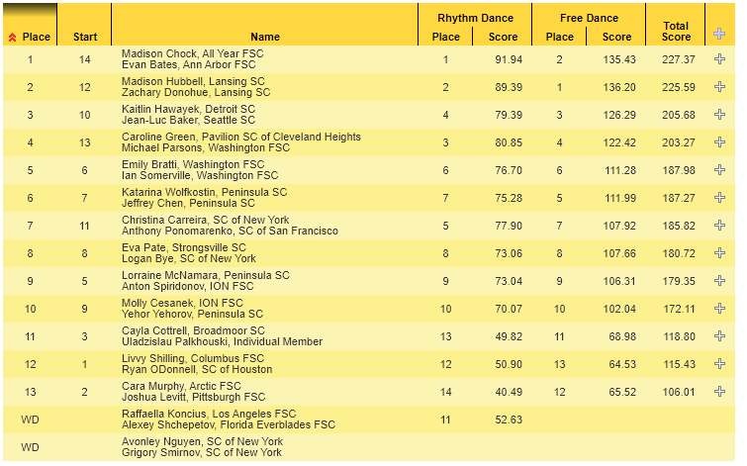Select Avonley Nguyen, SC of New York
This screenshot has width=747, height=466.
pyautogui.click(x=202, y=441)
